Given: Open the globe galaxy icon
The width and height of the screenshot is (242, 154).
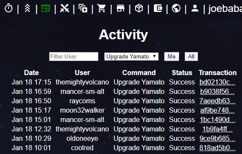Looking at the screenshot, I should coord(176,8).
